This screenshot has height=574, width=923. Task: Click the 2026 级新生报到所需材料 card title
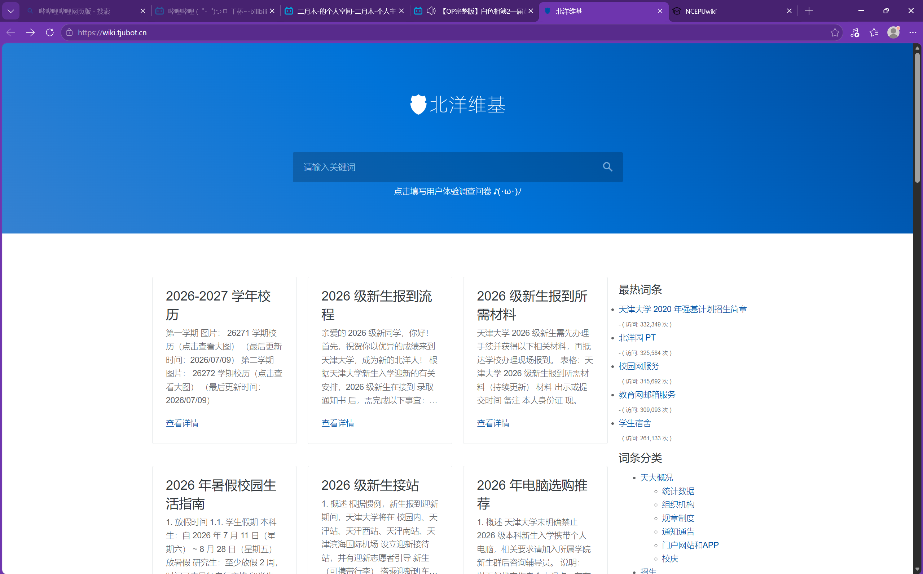click(532, 305)
